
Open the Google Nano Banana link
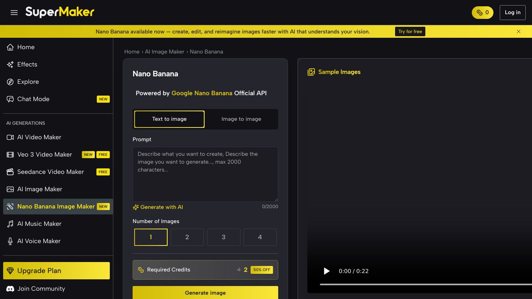pos(202,93)
